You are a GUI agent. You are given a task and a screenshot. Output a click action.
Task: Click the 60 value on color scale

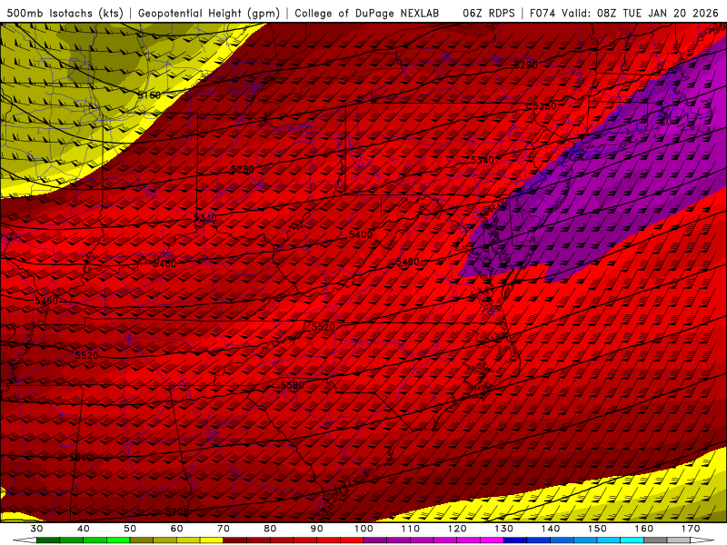pyautogui.click(x=176, y=529)
